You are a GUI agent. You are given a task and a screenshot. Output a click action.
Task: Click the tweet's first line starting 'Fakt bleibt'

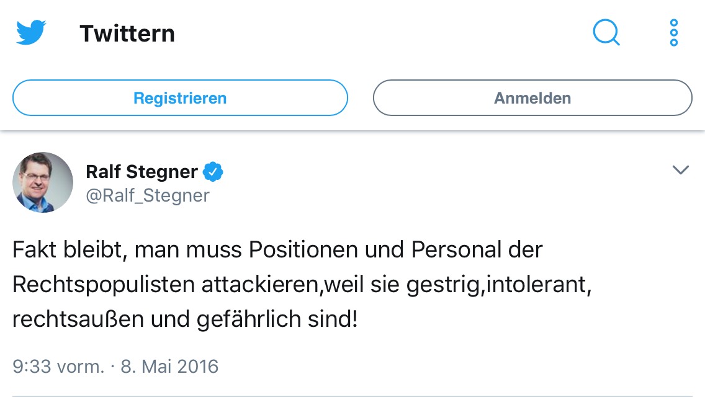(x=277, y=250)
